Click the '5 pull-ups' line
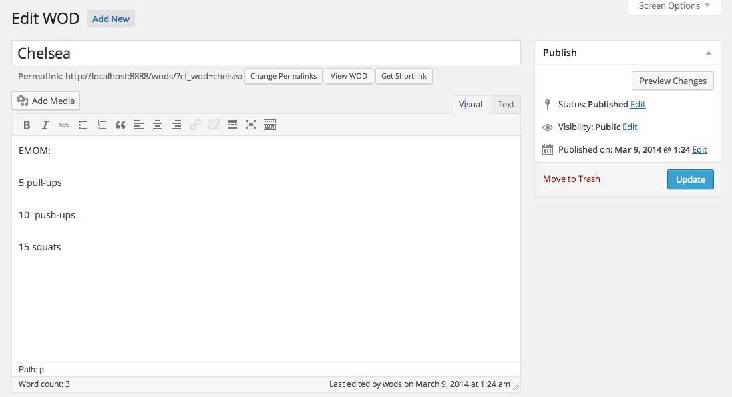732x397 pixels. click(x=40, y=183)
